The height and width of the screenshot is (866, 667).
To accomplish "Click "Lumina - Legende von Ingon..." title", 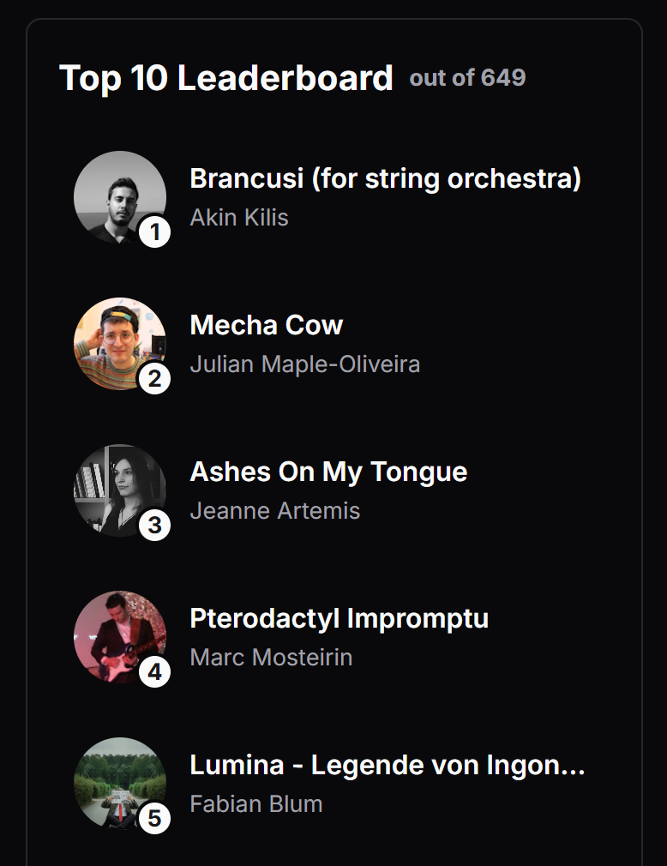I will click(387, 766).
